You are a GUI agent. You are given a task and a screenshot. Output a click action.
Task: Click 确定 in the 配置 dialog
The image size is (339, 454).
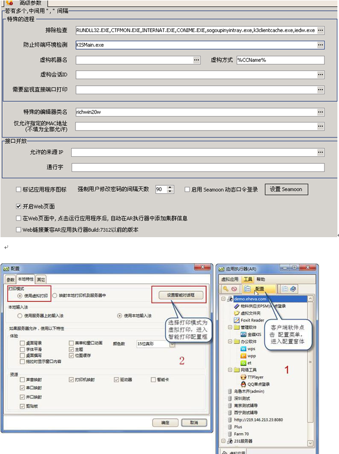(x=165, y=423)
